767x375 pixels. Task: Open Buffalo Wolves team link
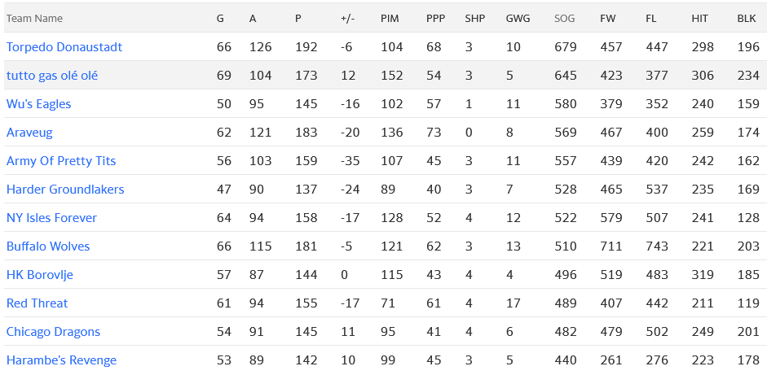(48, 246)
